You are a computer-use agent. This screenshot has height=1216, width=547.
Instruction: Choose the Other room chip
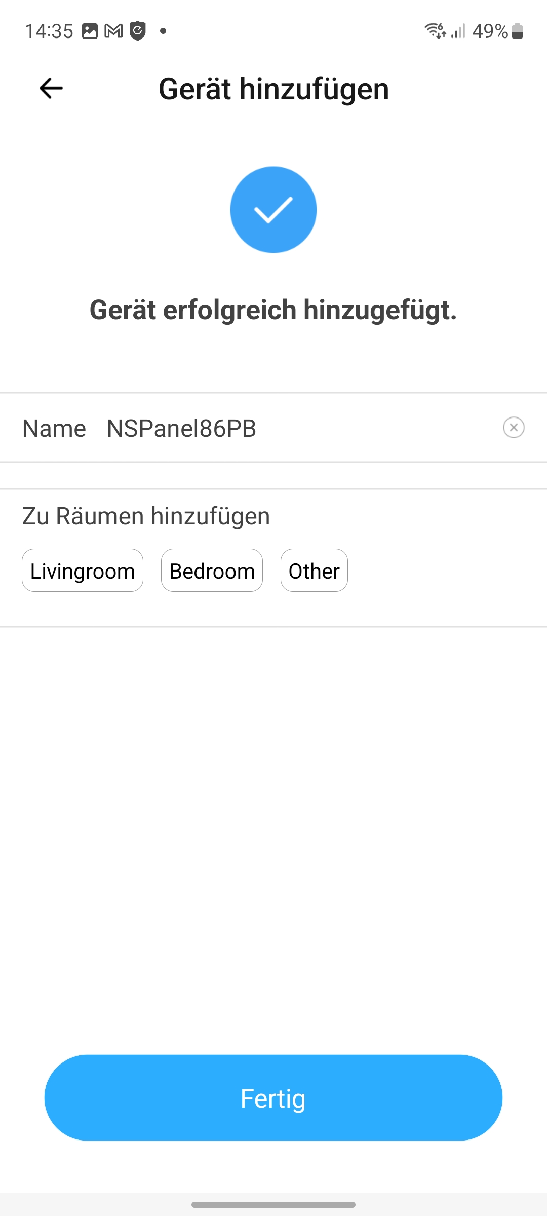pyautogui.click(x=314, y=571)
